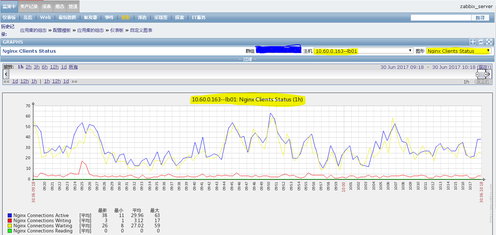Viewport: 496px width, 235px height.
Task: Focus the search input field
Action: click(x=441, y=18)
